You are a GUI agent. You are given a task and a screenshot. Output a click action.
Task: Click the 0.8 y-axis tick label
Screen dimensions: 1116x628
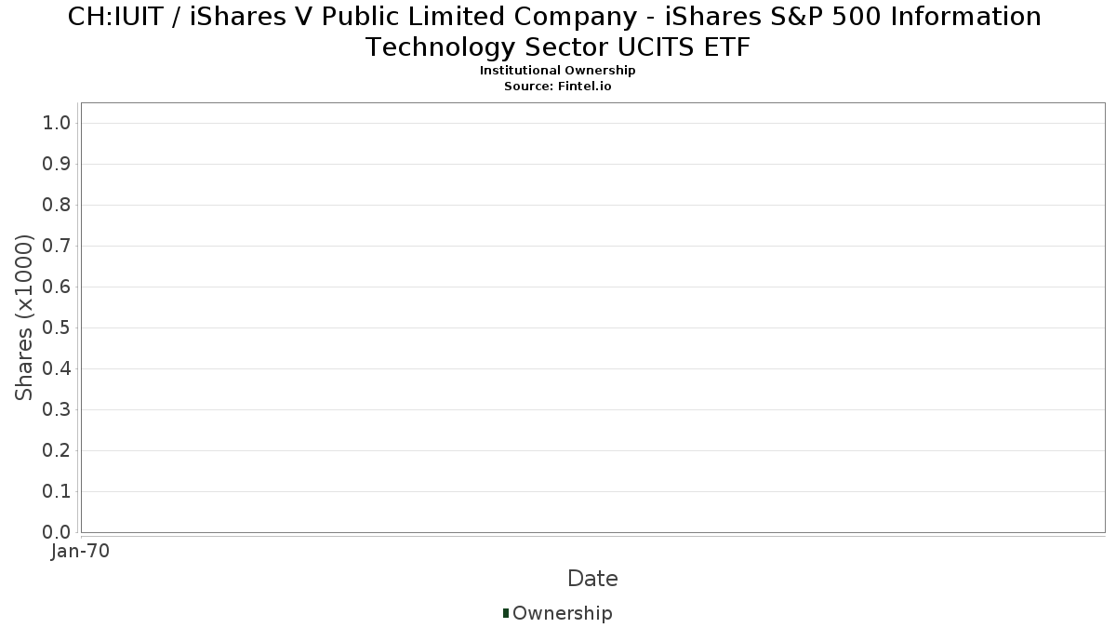click(57, 206)
